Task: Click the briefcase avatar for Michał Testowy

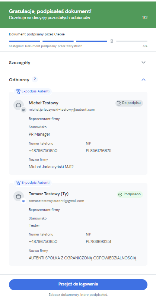Action: pos(19,105)
